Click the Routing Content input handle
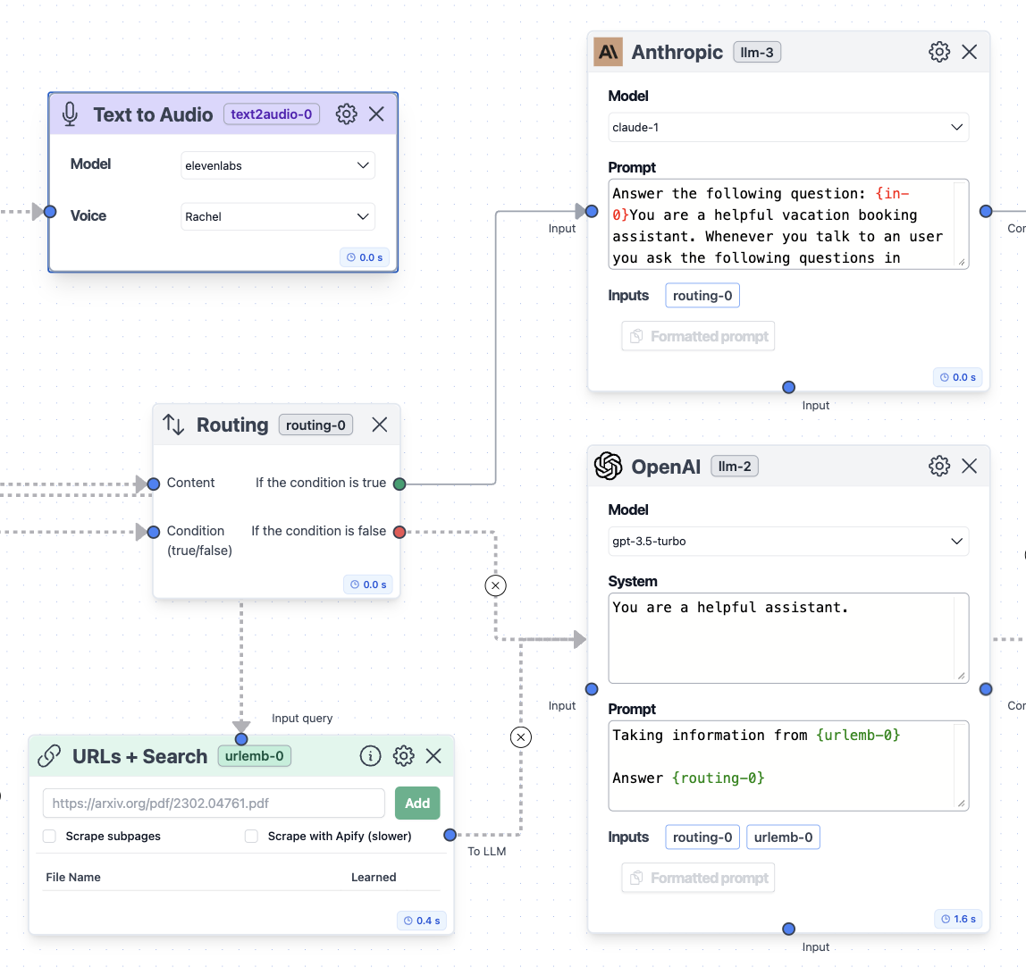Viewport: 1026px width, 976px height. coord(154,484)
